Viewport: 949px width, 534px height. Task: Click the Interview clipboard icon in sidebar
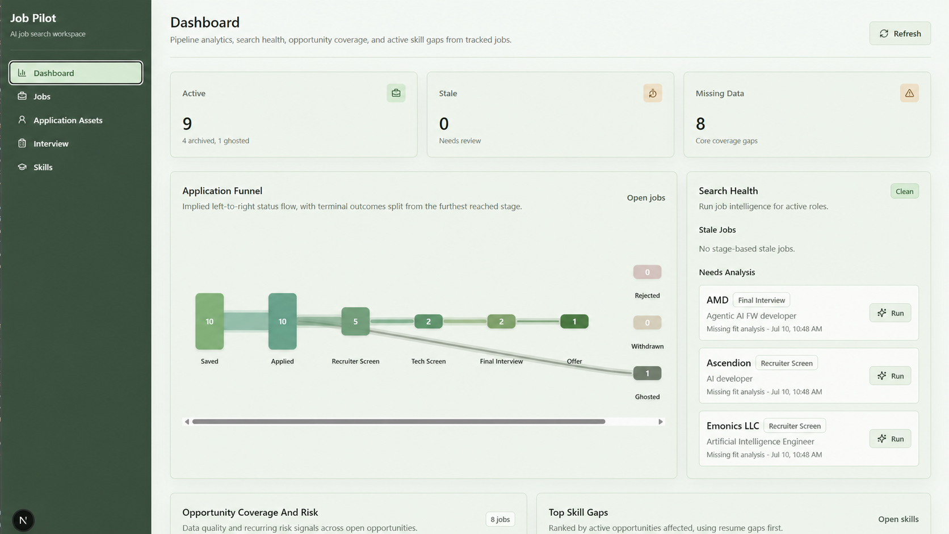[x=22, y=143]
